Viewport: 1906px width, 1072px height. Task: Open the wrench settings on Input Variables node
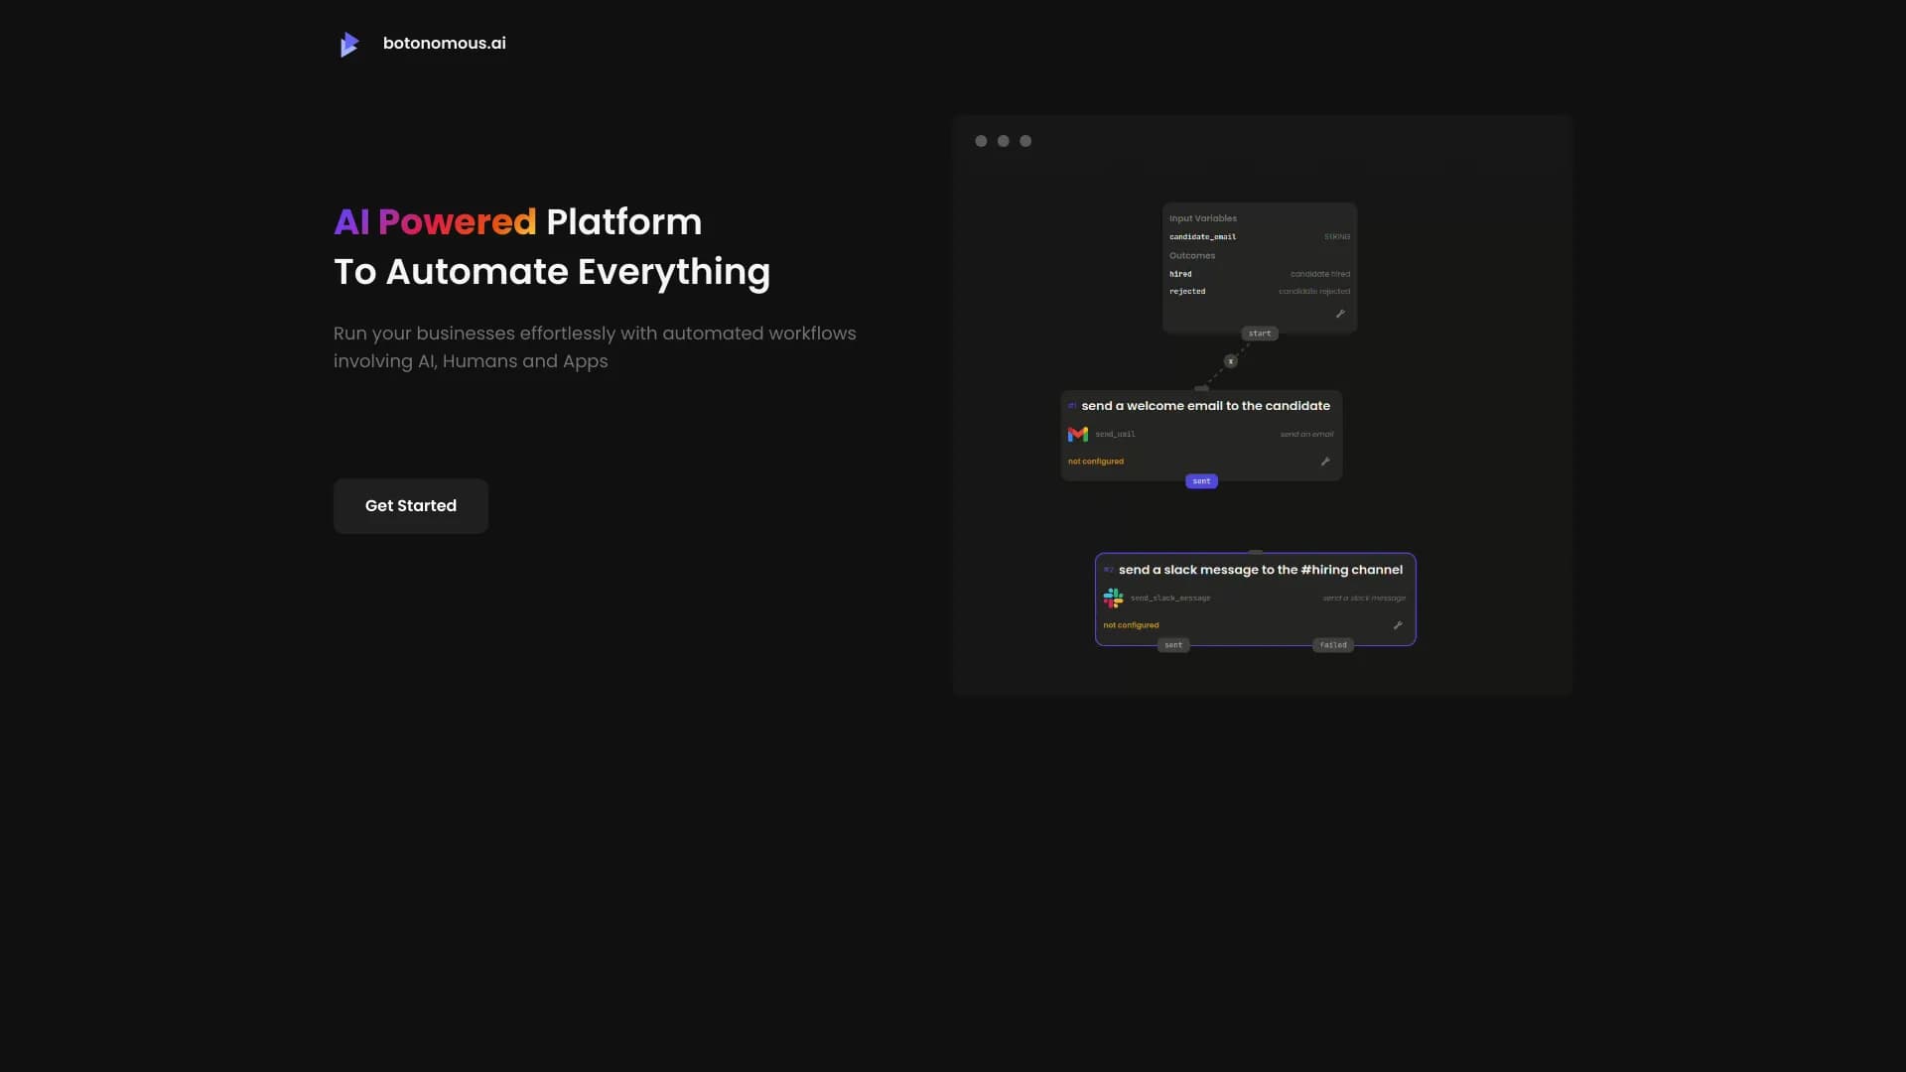click(x=1338, y=313)
